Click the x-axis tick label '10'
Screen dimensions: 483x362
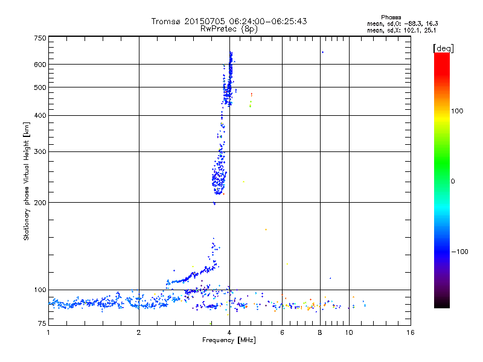click(349, 332)
